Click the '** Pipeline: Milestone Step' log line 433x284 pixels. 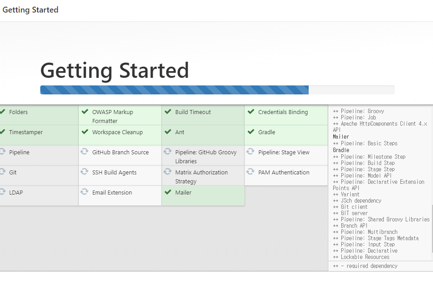coord(369,157)
